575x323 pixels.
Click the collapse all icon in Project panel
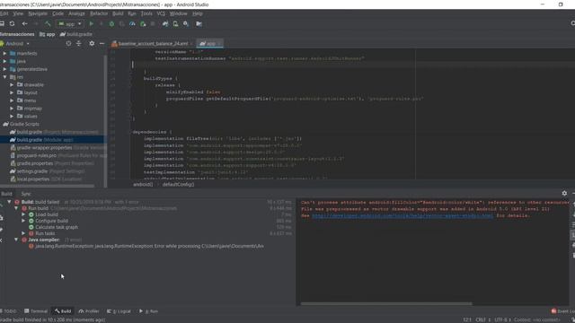click(79, 44)
